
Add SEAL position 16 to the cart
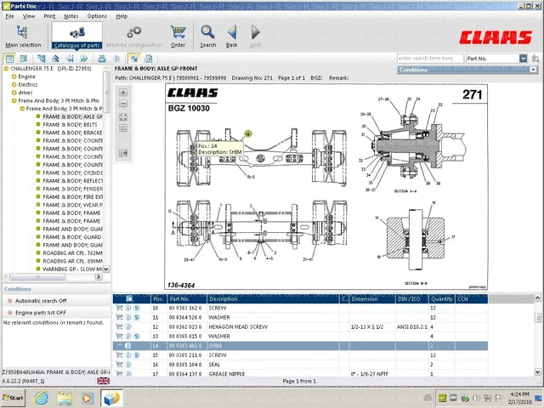pos(120,365)
